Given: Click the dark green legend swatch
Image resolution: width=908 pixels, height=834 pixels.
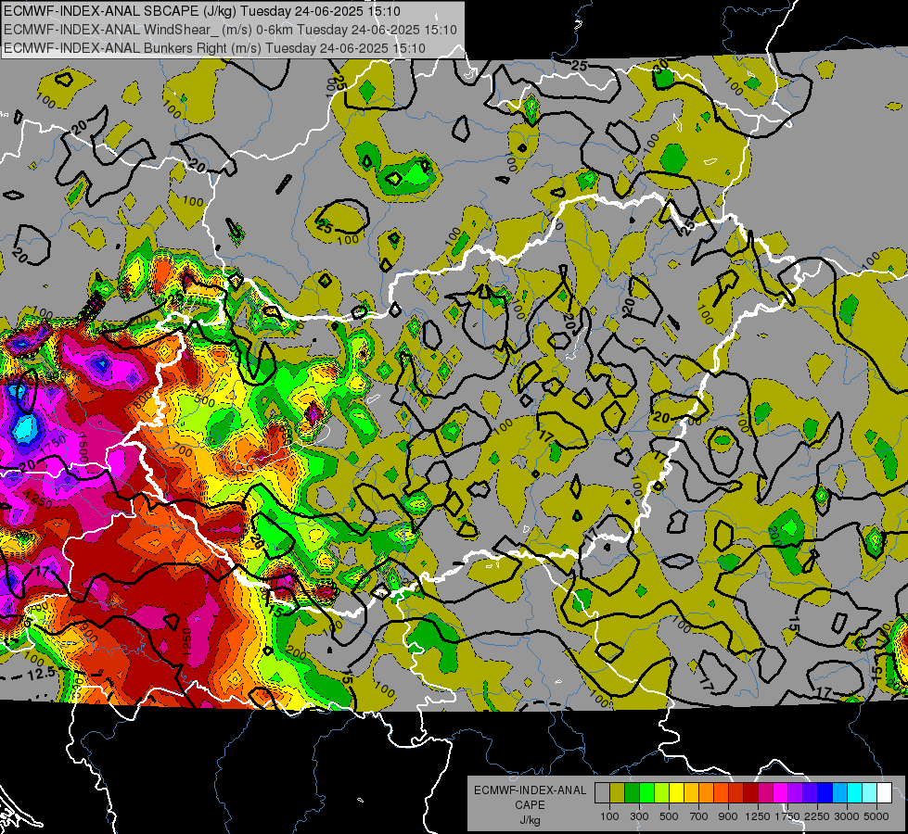Looking at the screenshot, I should point(632,793).
